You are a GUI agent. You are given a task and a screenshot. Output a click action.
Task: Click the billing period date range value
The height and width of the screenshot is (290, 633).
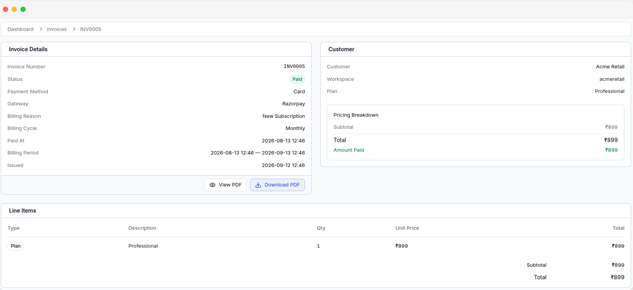click(258, 153)
